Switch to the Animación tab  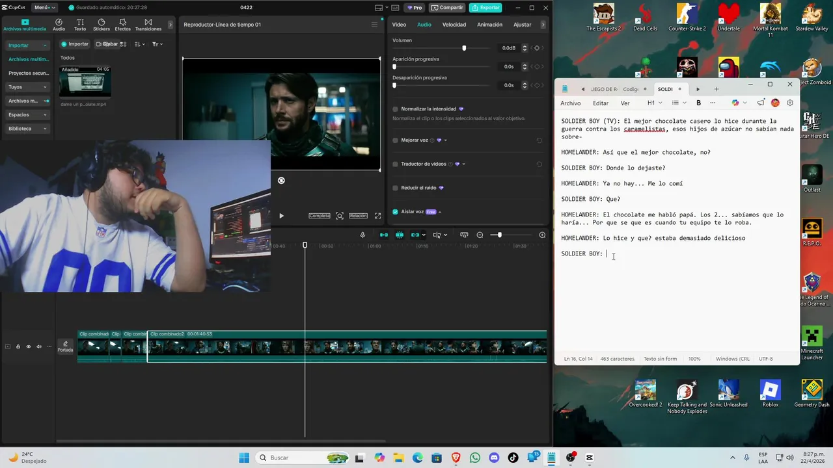tap(489, 25)
